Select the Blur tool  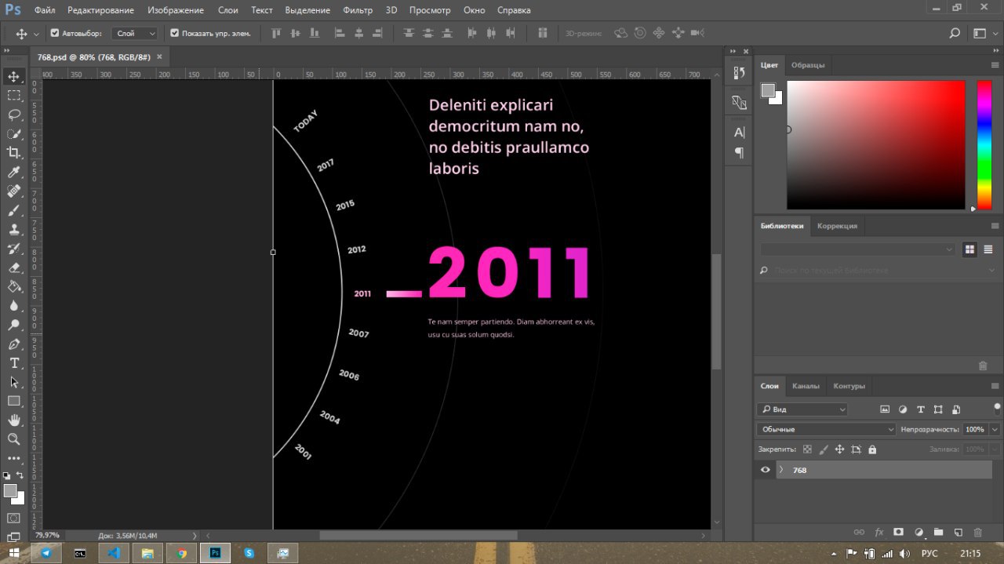coord(13,306)
